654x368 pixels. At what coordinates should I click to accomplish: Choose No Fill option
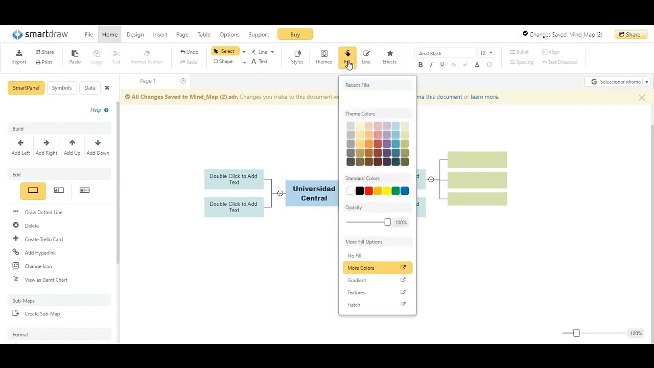pos(378,256)
